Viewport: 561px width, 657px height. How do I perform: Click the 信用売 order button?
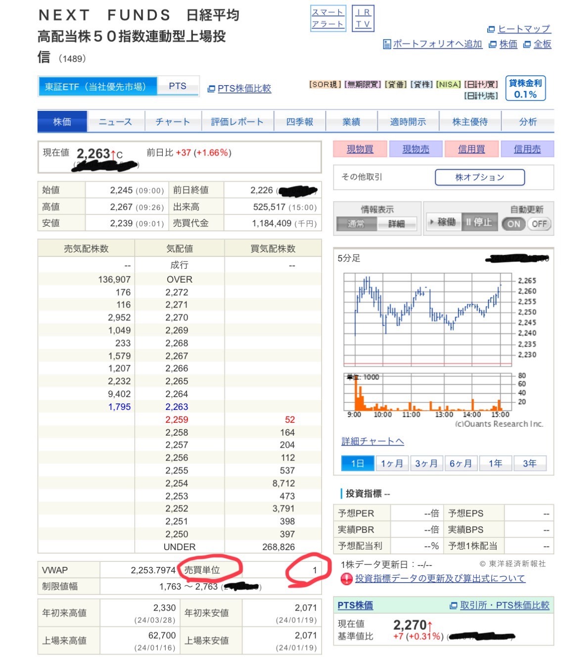(x=527, y=149)
